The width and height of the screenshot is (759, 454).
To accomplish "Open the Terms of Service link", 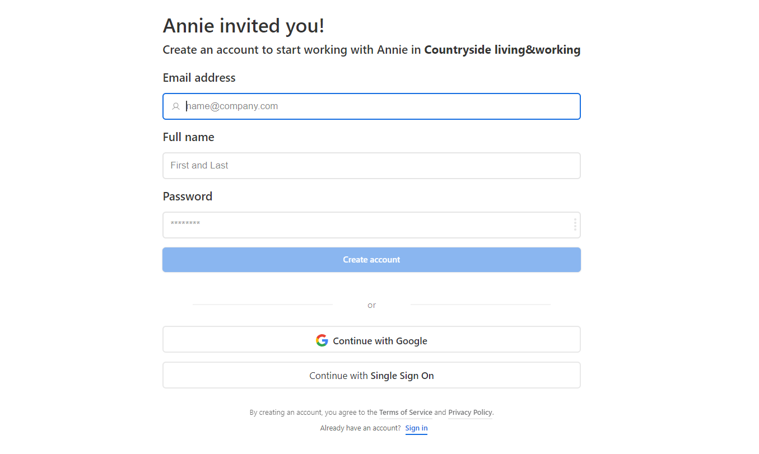I will (406, 413).
